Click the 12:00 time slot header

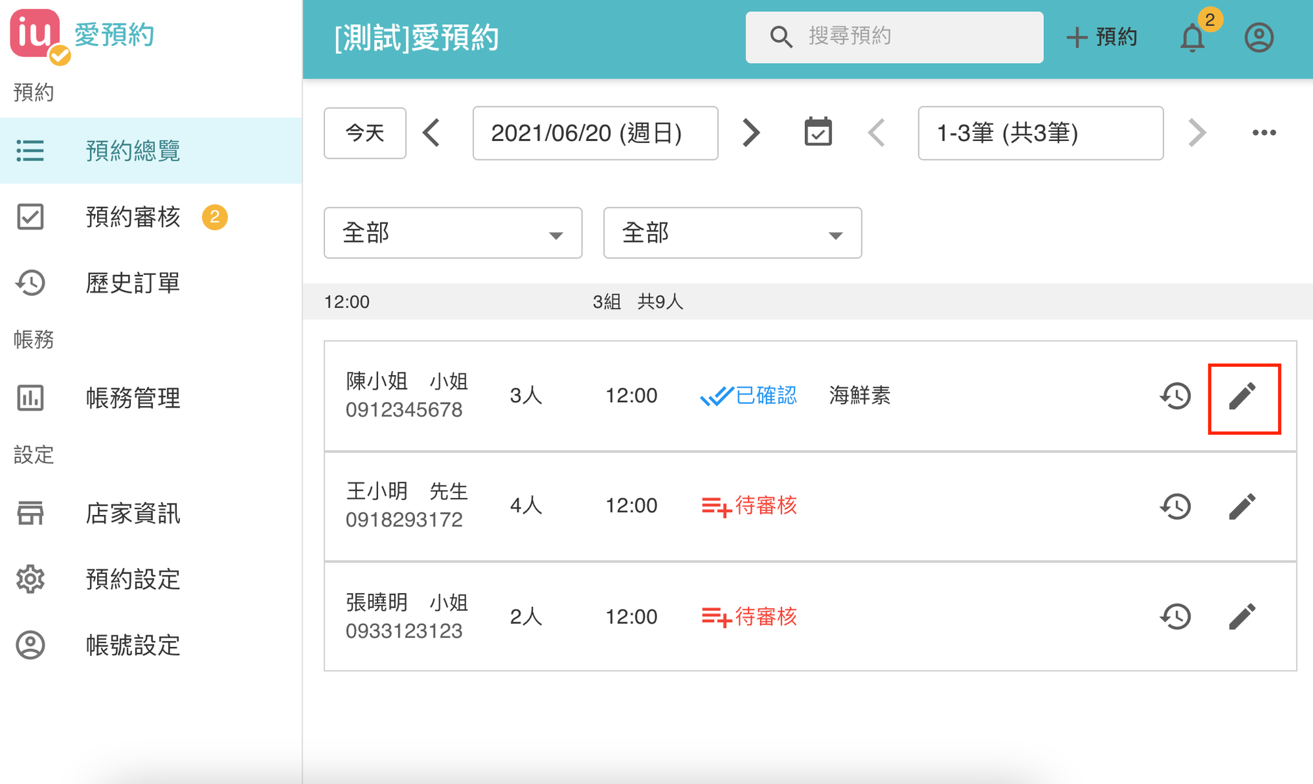347,302
